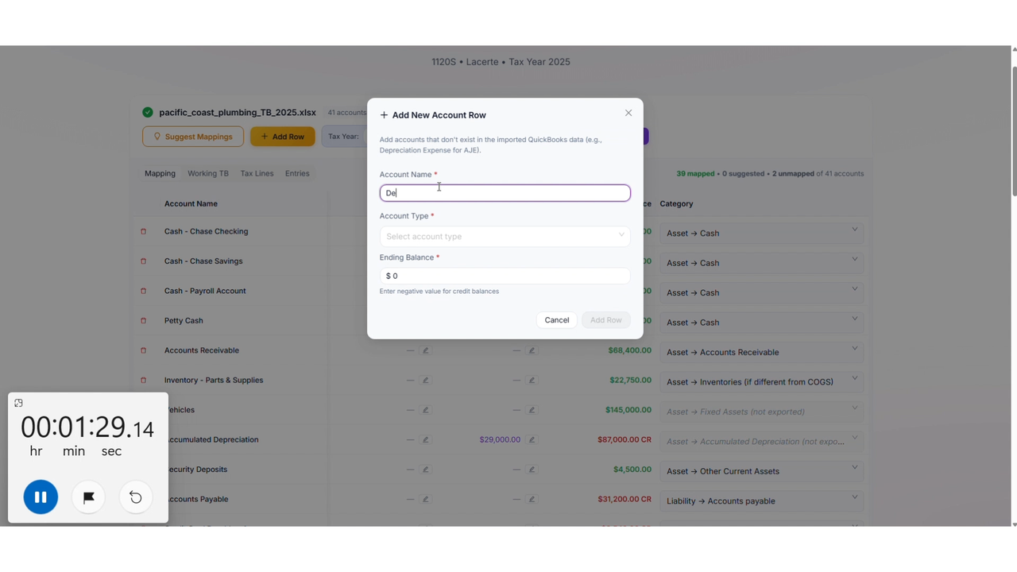Click the page vertical scrollbar
1017x572 pixels.
coord(1013,132)
